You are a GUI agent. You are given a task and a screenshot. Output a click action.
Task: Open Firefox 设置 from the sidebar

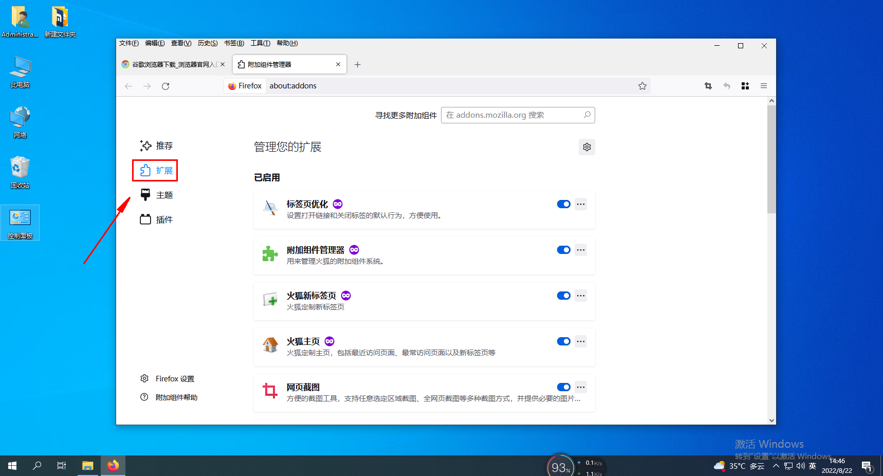coord(168,379)
